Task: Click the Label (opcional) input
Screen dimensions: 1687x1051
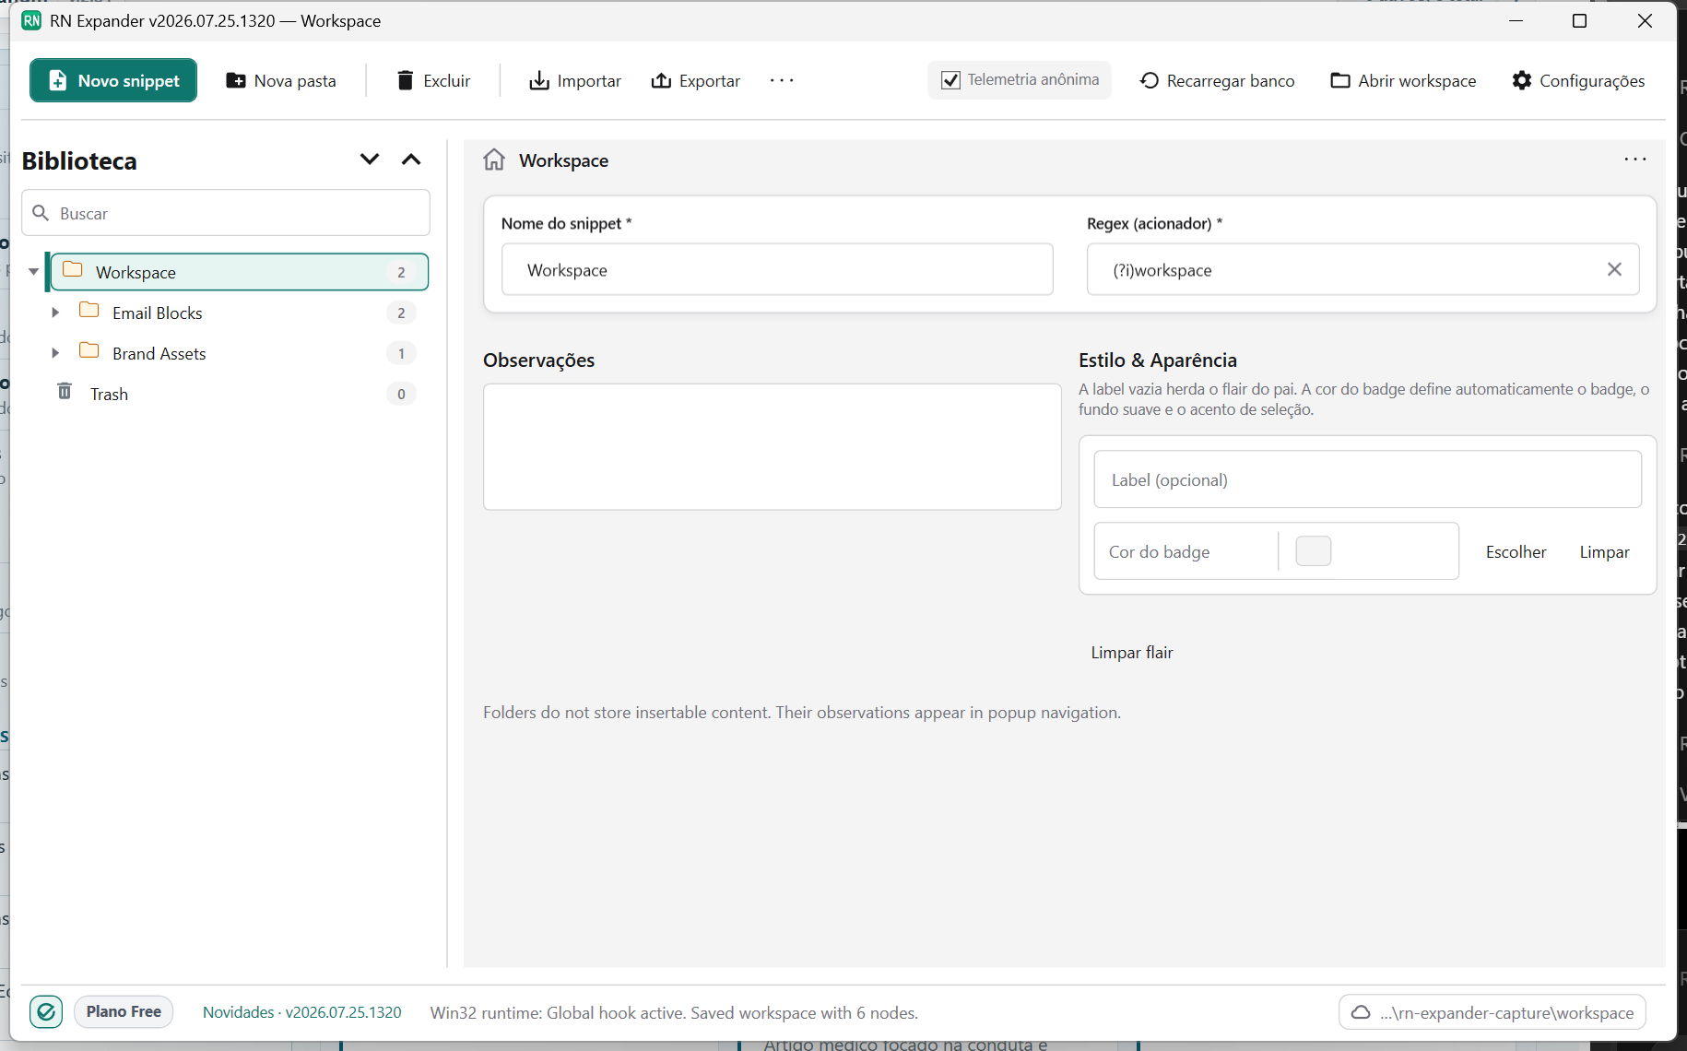Action: pyautogui.click(x=1367, y=479)
